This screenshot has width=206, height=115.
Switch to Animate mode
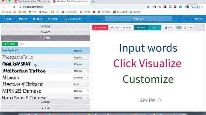141,28
